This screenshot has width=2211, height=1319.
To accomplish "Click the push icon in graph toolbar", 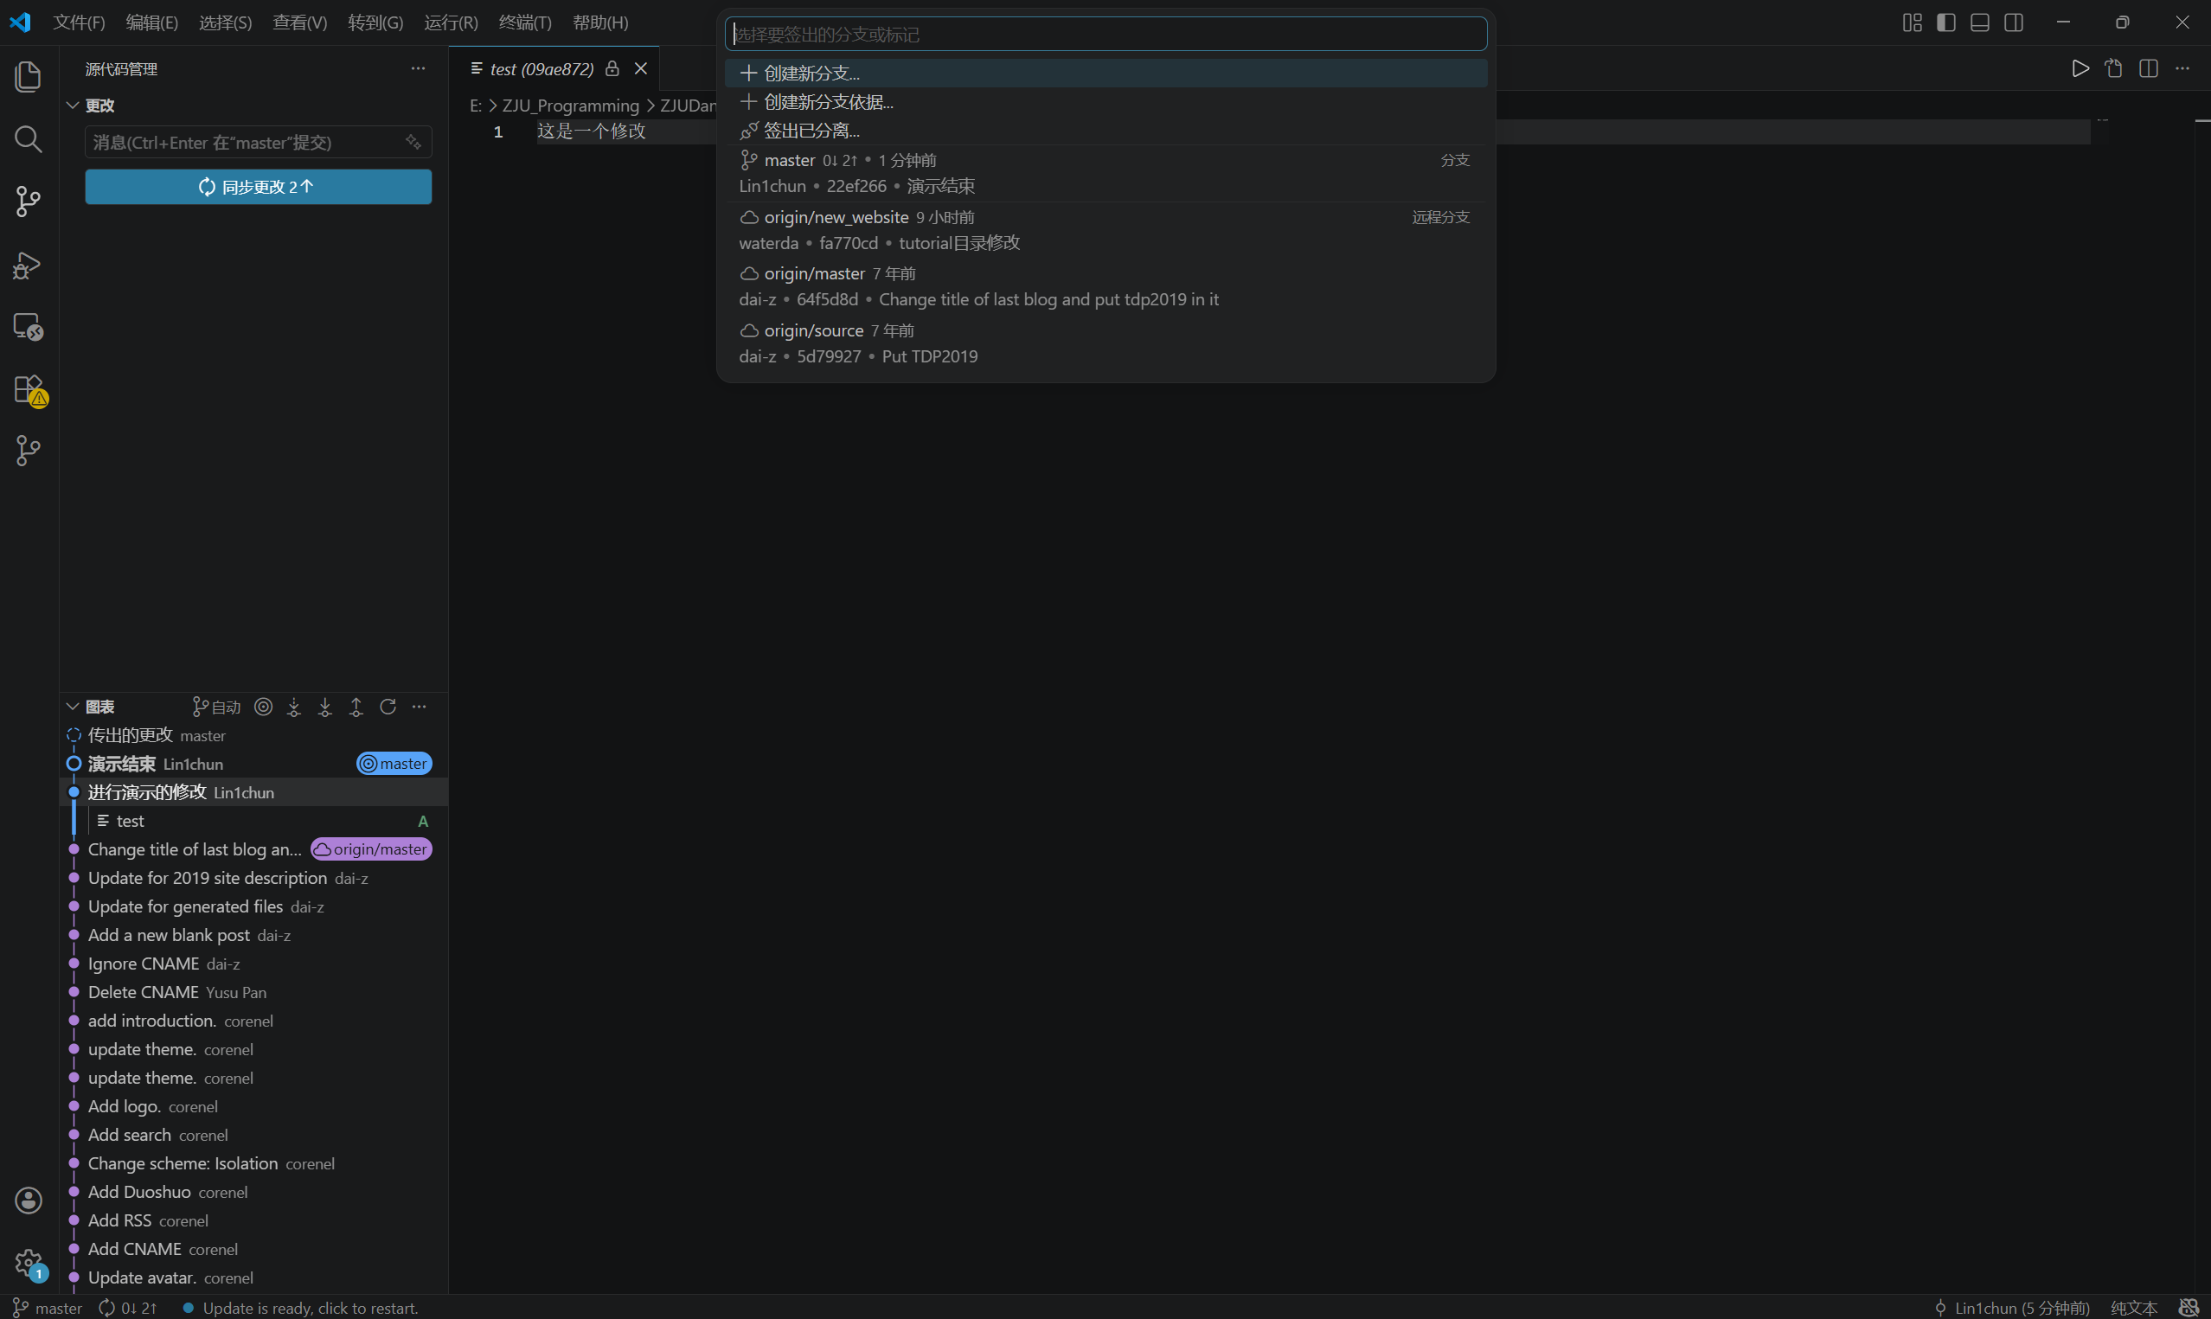I will point(356,707).
